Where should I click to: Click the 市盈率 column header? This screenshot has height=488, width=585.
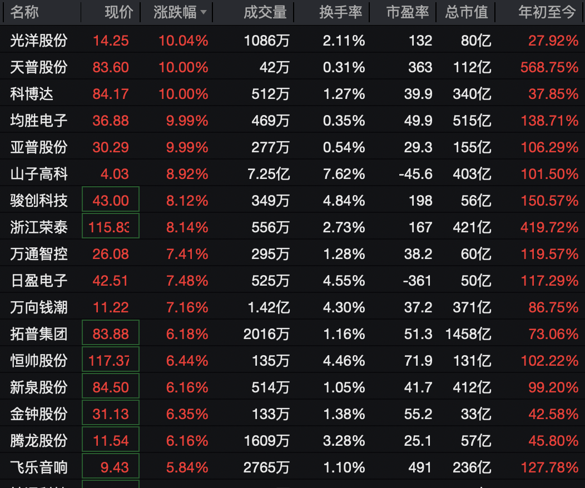(x=408, y=12)
